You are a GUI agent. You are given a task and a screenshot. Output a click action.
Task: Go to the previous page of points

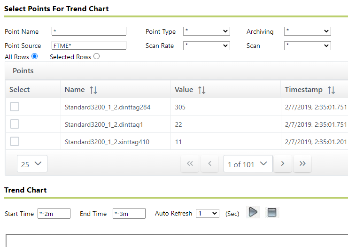click(210, 164)
